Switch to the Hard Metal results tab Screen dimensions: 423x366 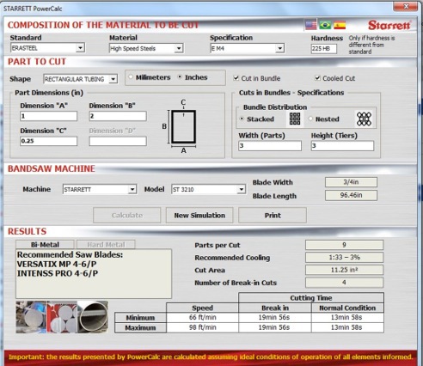point(106,245)
